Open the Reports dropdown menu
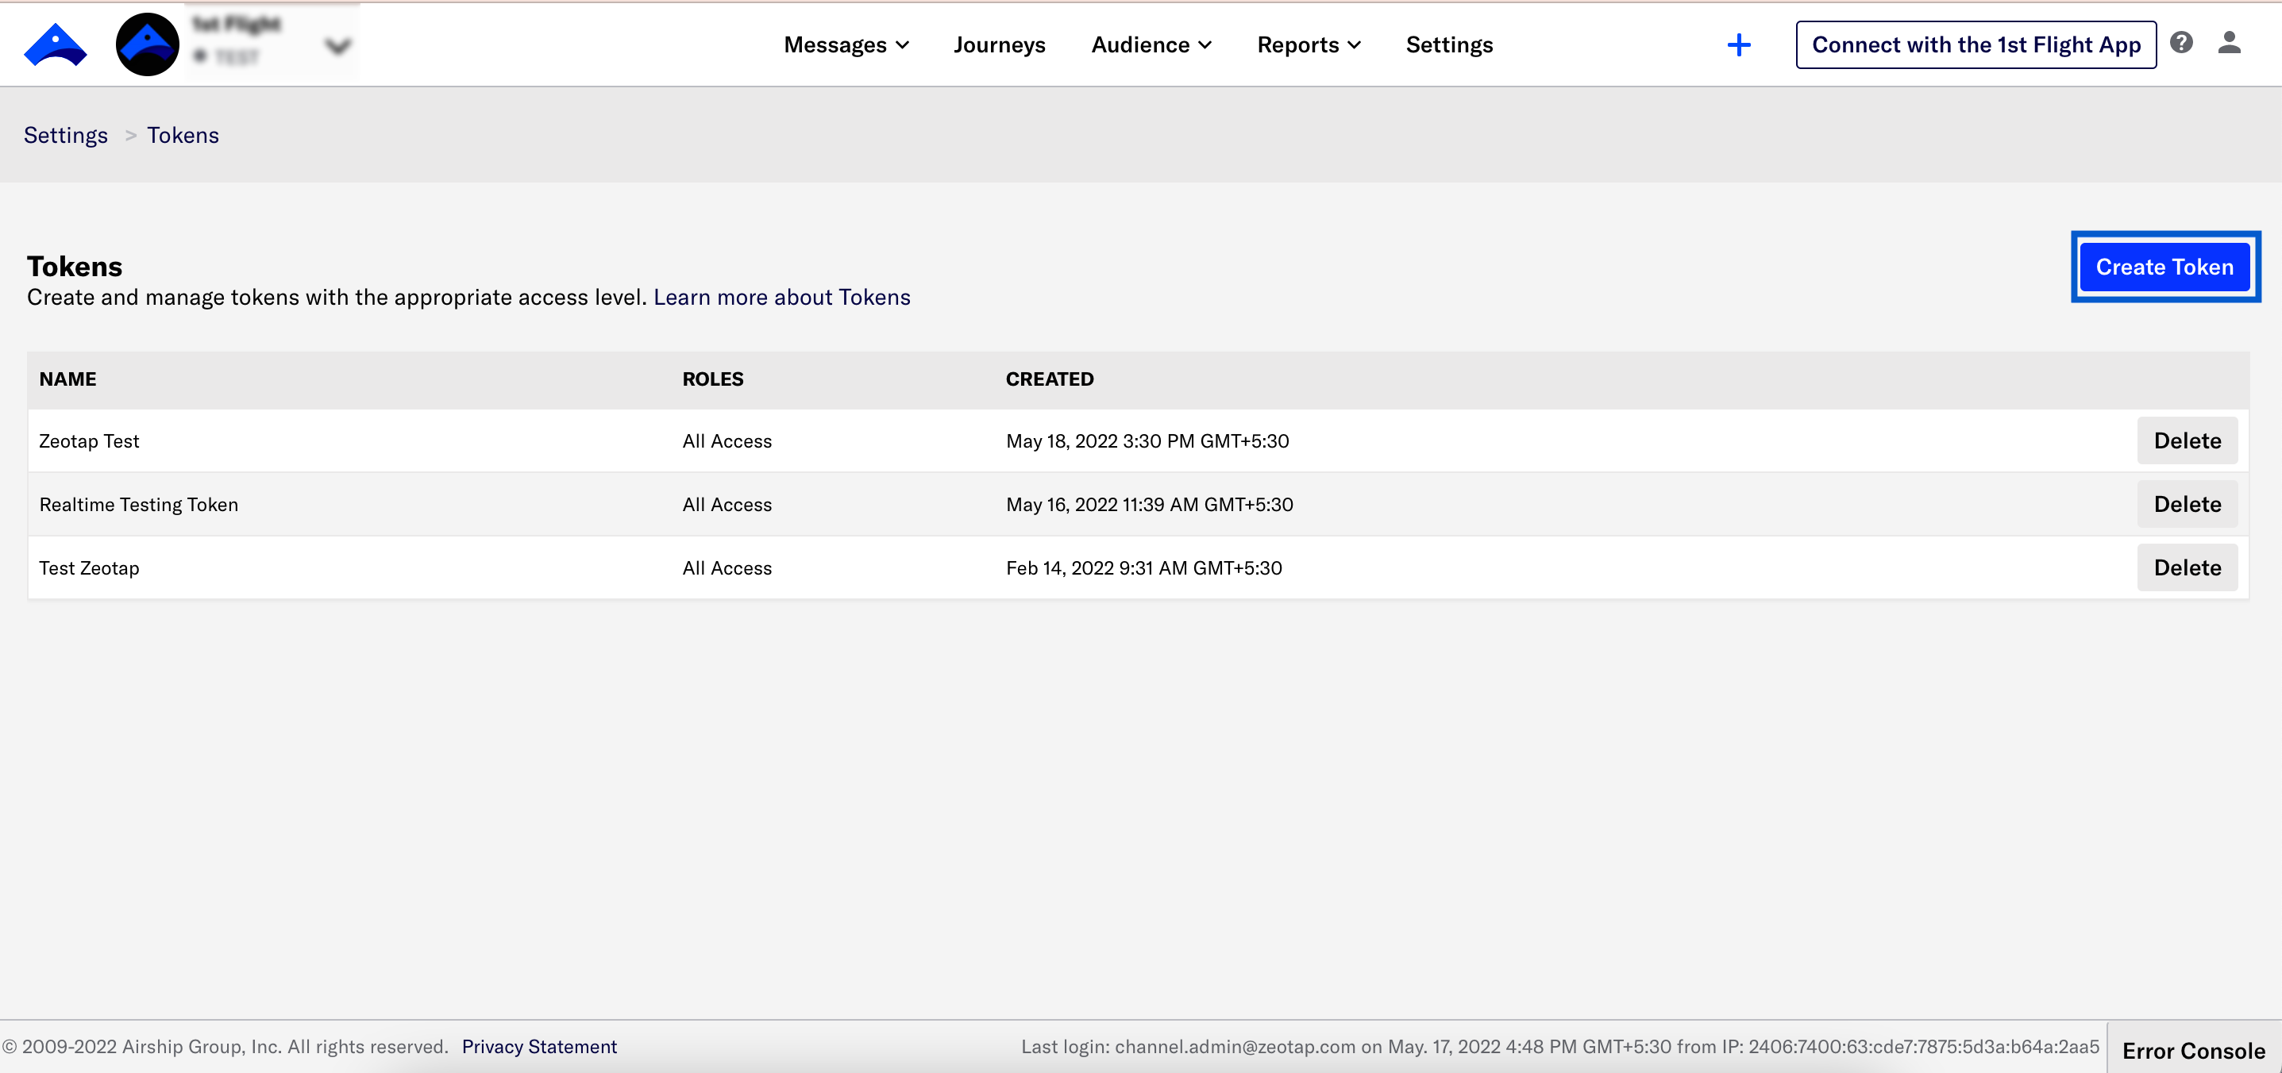Screen dimensions: 2282x1073 pyautogui.click(x=1309, y=44)
